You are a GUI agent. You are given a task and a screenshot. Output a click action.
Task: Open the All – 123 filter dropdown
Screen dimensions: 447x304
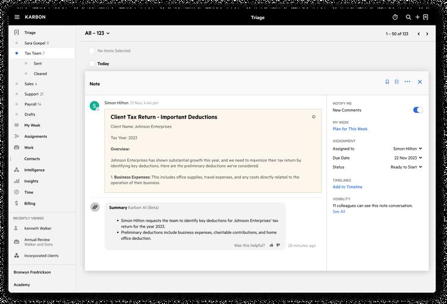(x=97, y=33)
